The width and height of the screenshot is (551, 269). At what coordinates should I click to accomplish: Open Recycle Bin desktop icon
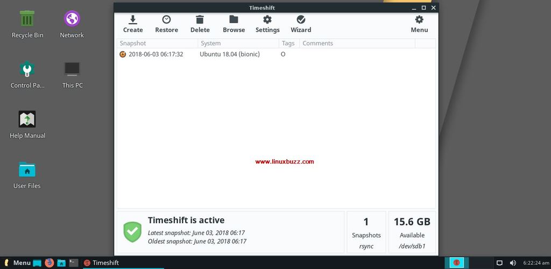(x=27, y=24)
